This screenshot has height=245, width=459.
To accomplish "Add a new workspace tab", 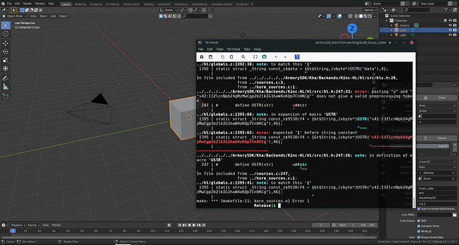I will coord(252,5).
